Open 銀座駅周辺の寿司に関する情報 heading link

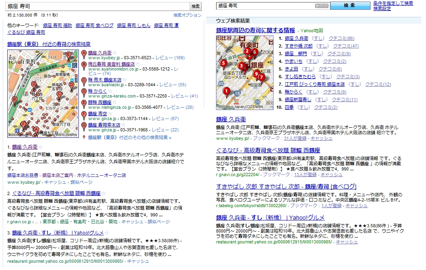pos(255,31)
